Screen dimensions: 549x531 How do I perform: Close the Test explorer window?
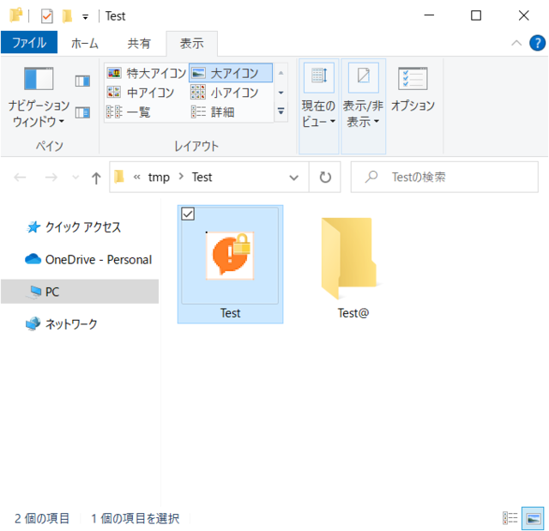(523, 15)
